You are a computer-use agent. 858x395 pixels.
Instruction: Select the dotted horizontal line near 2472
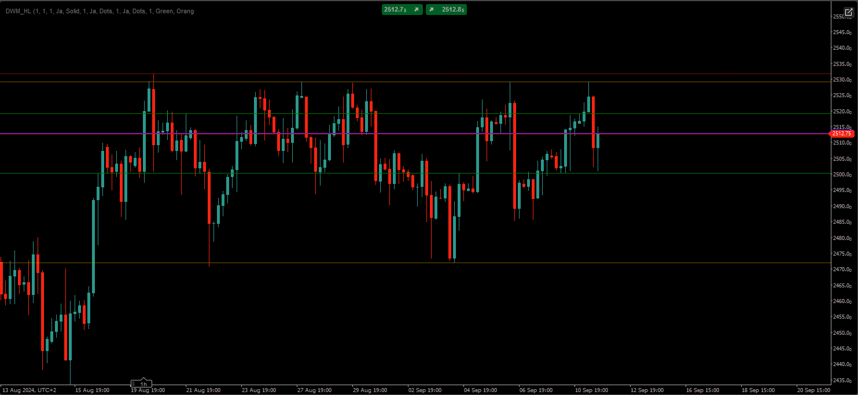(x=347, y=263)
